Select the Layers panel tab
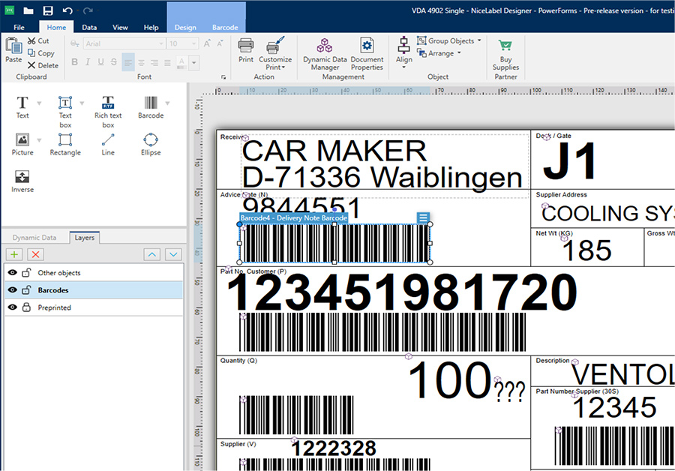 [x=84, y=237]
